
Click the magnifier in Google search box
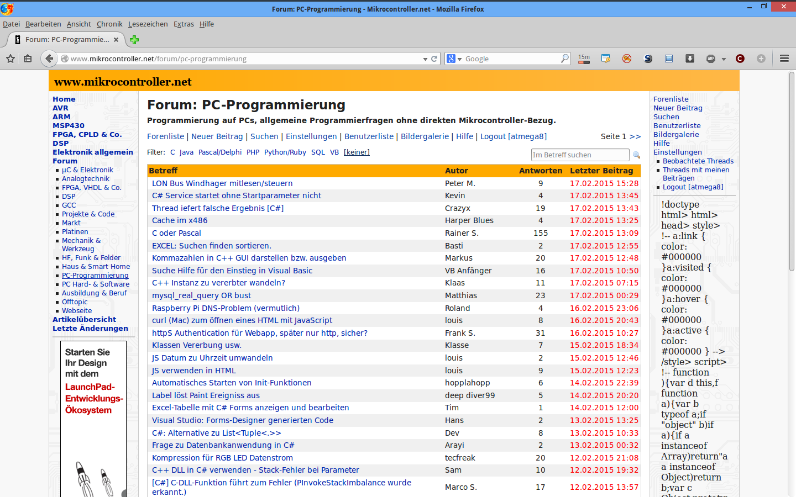[x=564, y=59]
